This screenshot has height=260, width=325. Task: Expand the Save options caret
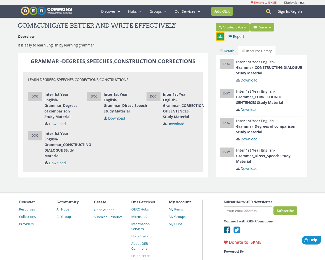270,27
